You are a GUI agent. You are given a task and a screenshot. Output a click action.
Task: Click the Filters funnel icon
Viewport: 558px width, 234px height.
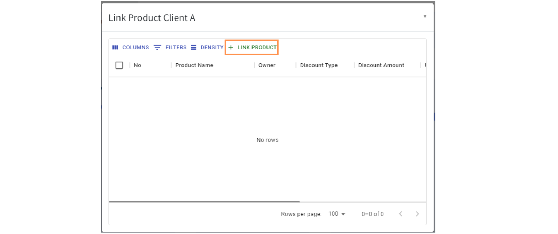point(157,47)
